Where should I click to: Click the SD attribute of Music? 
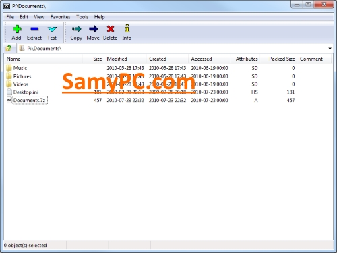255,68
